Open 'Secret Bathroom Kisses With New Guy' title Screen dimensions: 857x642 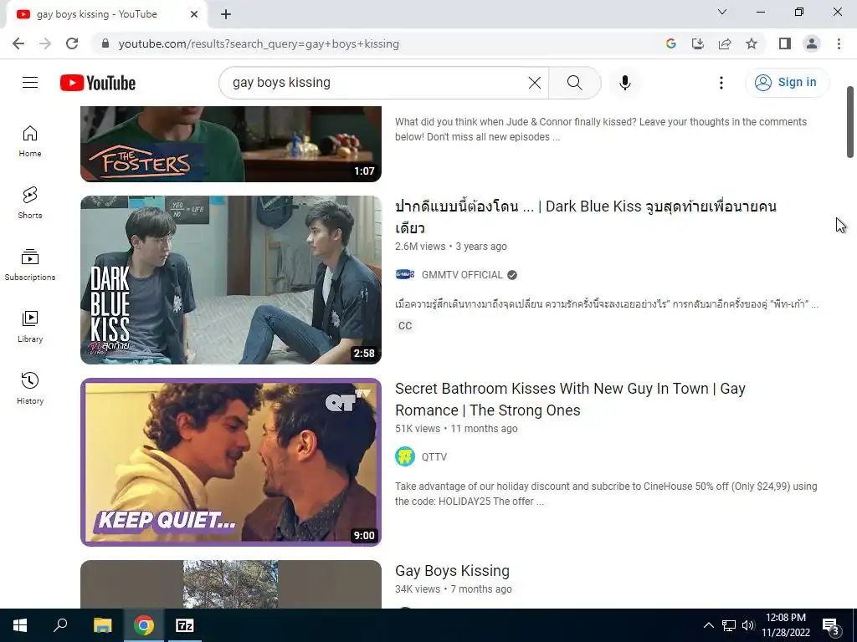tap(570, 399)
